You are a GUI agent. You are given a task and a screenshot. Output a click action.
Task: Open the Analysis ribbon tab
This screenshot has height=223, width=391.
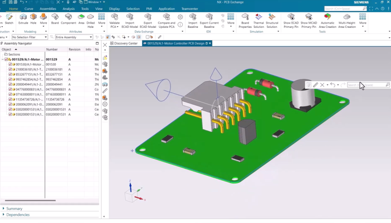69,9
